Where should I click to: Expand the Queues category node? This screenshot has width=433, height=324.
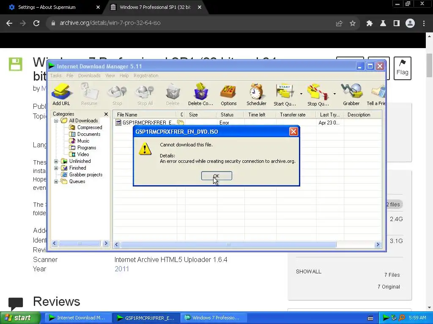click(56, 181)
